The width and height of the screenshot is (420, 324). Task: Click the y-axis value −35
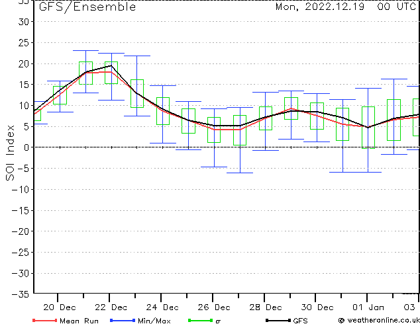pos(21,294)
